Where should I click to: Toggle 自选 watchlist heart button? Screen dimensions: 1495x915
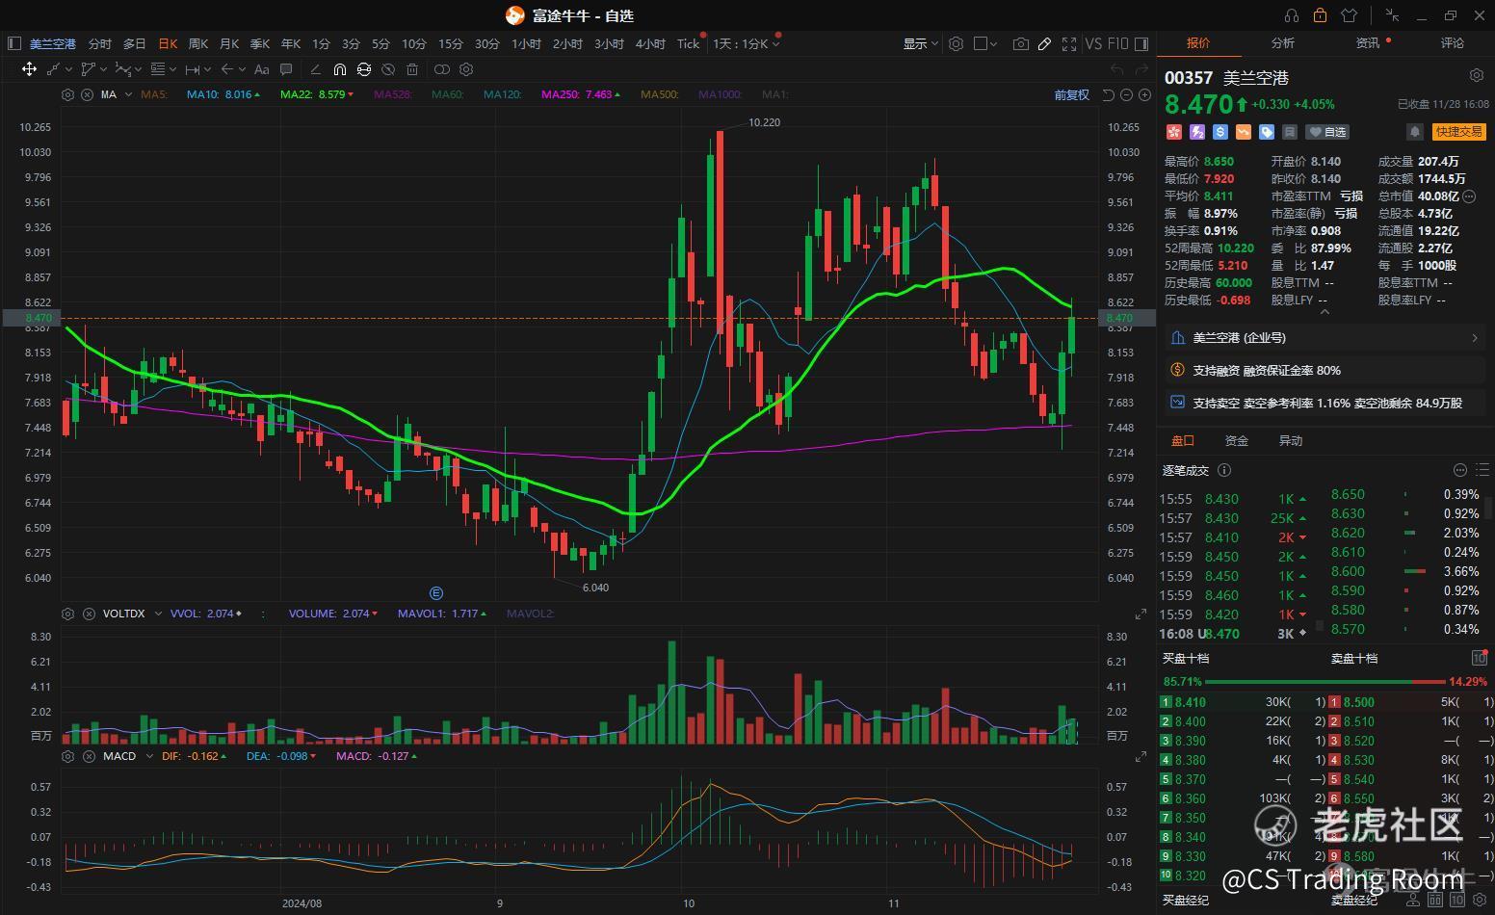point(1327,132)
